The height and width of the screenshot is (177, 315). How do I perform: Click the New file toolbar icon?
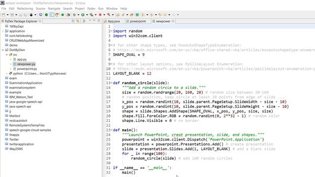click(3, 15)
